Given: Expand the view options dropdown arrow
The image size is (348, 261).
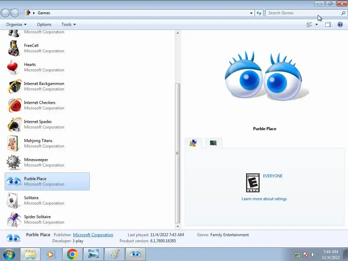Looking at the screenshot, I should pos(317,24).
